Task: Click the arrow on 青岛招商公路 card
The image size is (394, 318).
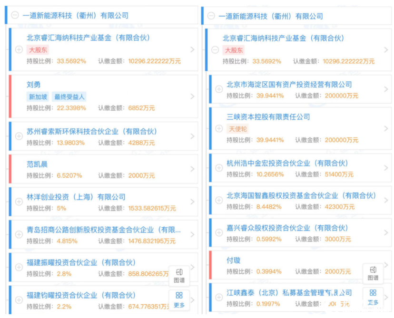Action: [x=192, y=234]
